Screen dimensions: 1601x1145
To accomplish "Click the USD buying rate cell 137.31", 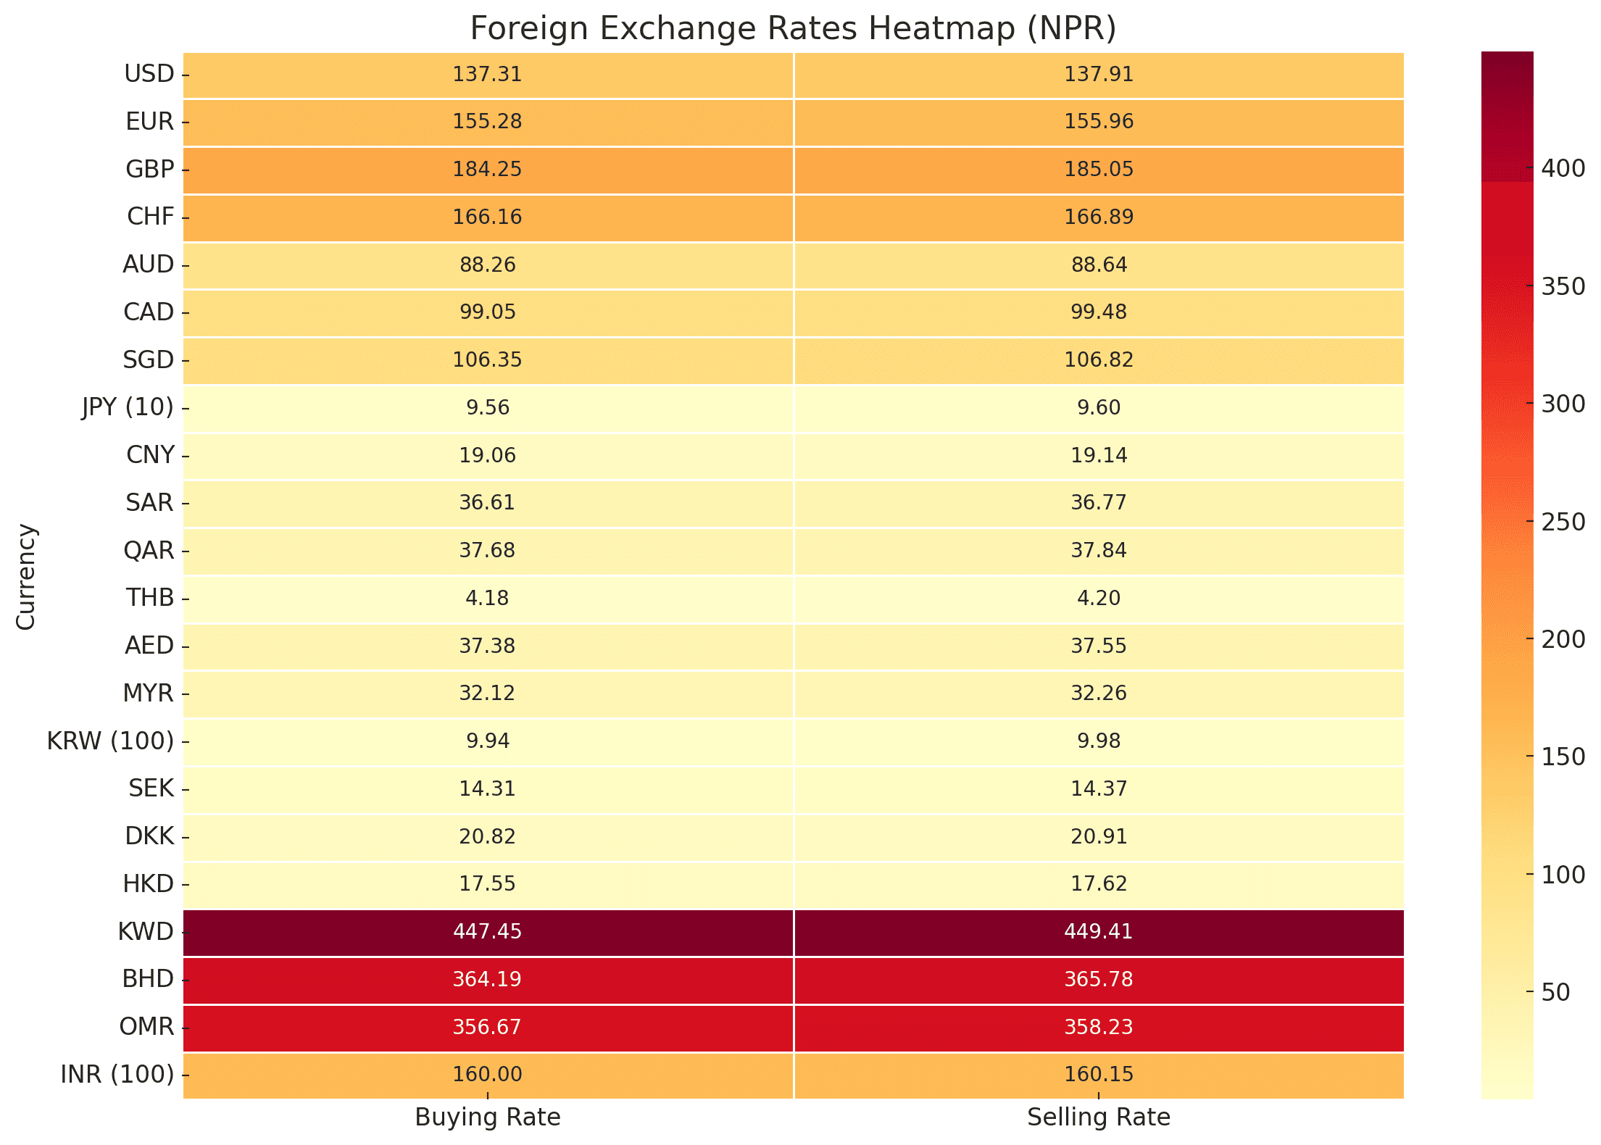I will point(487,75).
